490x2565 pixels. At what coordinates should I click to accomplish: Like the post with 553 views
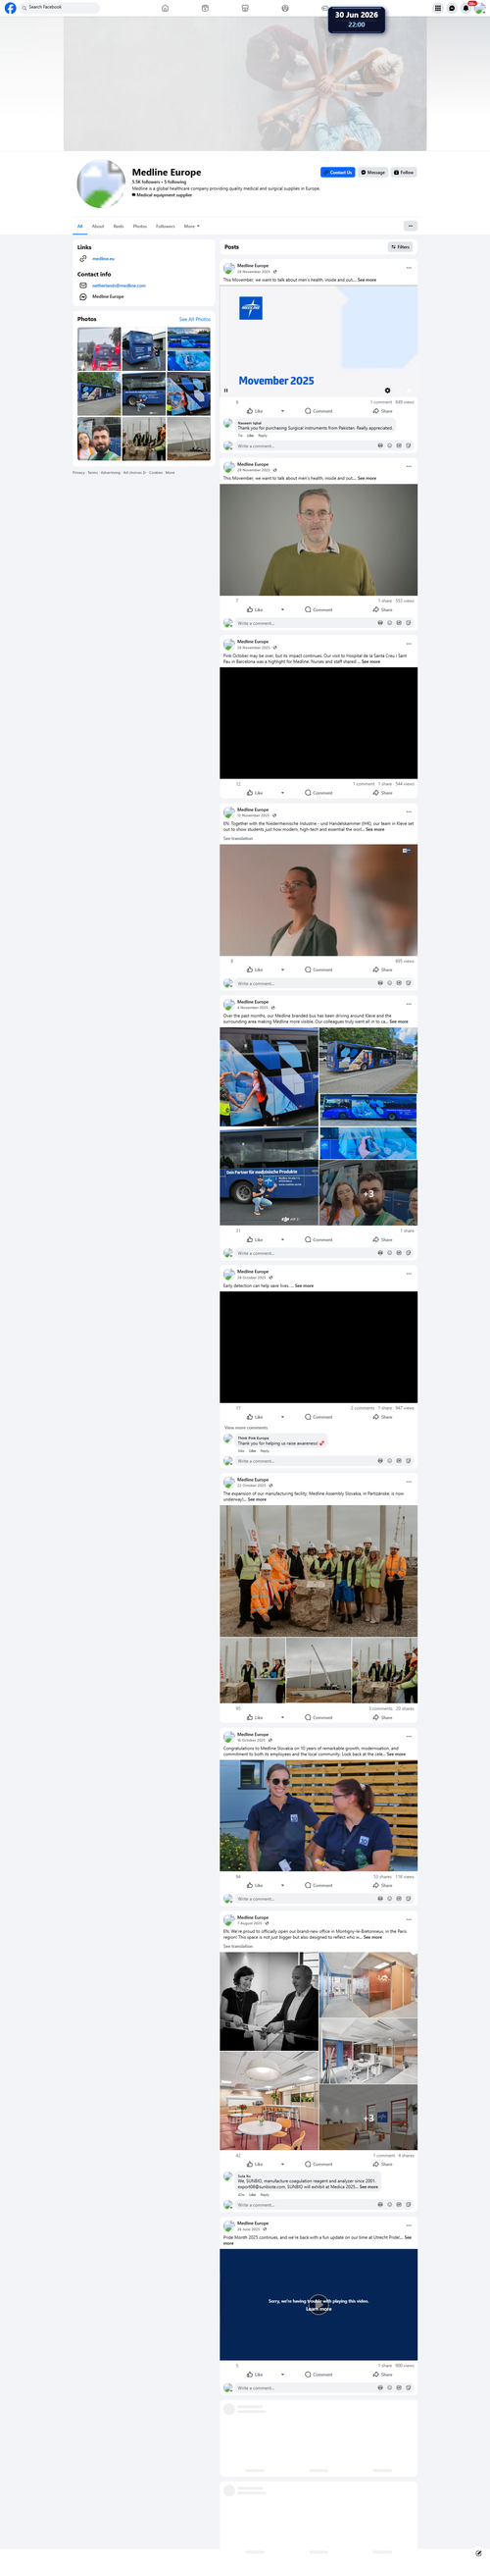256,609
